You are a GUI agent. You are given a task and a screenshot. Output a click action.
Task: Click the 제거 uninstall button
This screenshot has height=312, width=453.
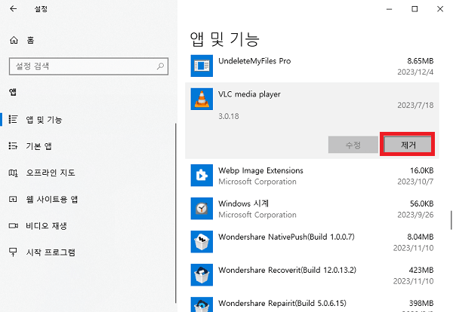(408, 145)
